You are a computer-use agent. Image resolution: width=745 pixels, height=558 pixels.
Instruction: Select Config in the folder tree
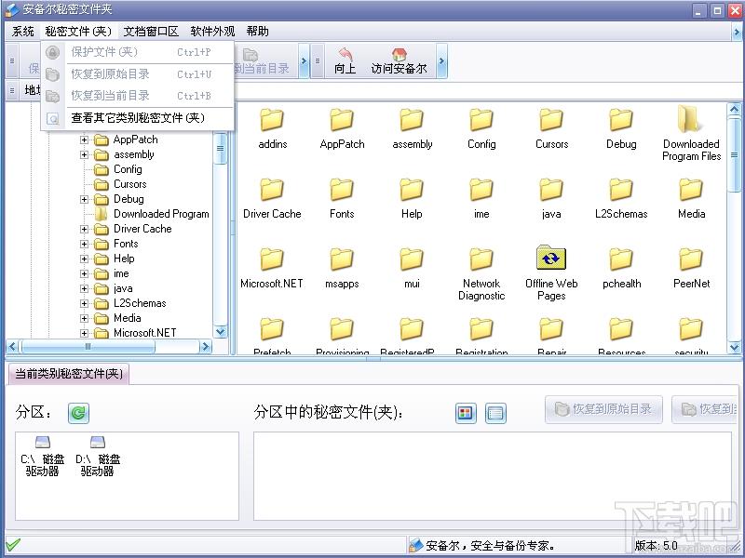tap(128, 169)
